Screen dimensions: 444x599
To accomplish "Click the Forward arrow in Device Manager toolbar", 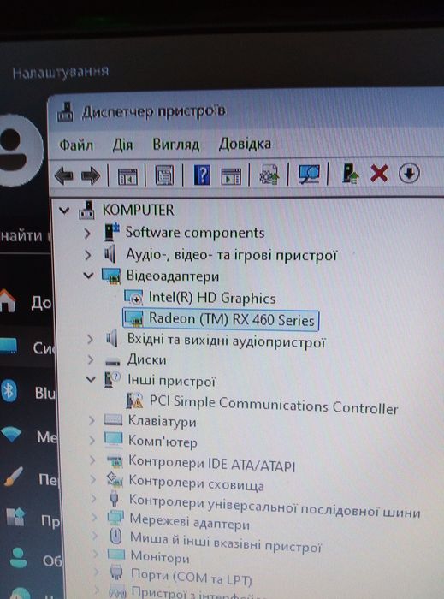I will (91, 176).
